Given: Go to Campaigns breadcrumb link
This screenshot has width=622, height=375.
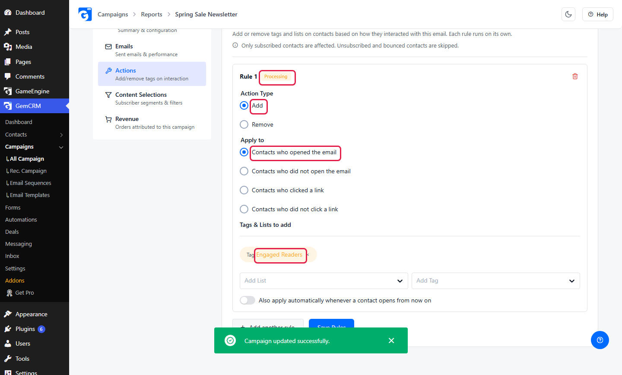Looking at the screenshot, I should coord(113,14).
